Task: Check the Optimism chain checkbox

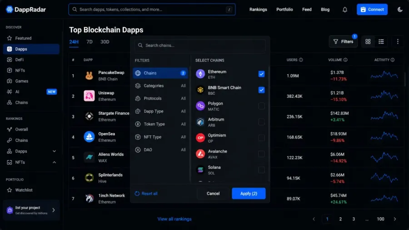Action: [x=261, y=138]
